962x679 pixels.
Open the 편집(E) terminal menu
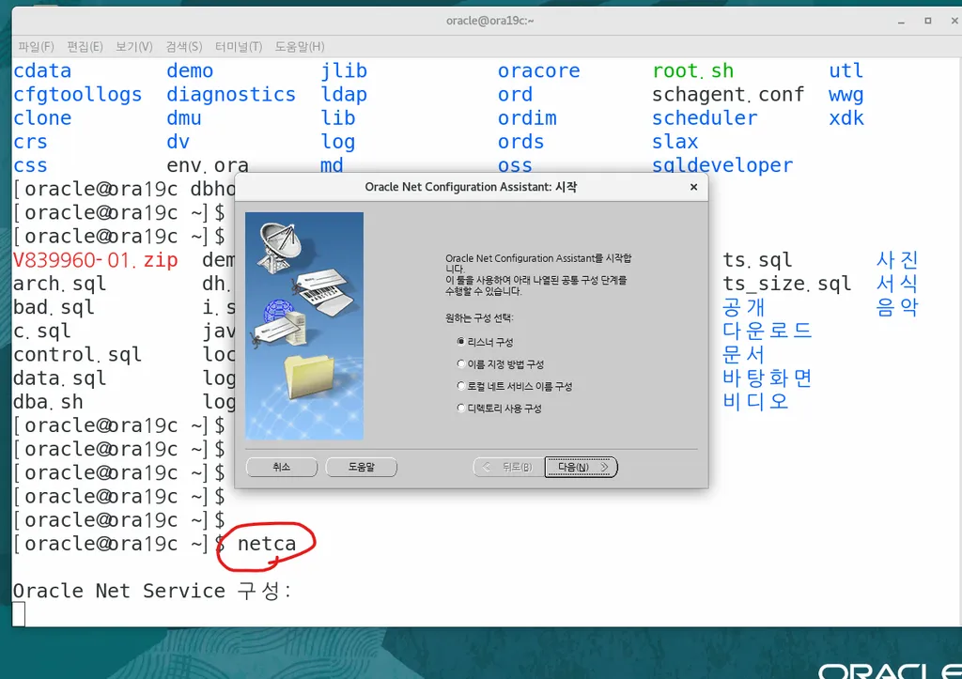(85, 47)
